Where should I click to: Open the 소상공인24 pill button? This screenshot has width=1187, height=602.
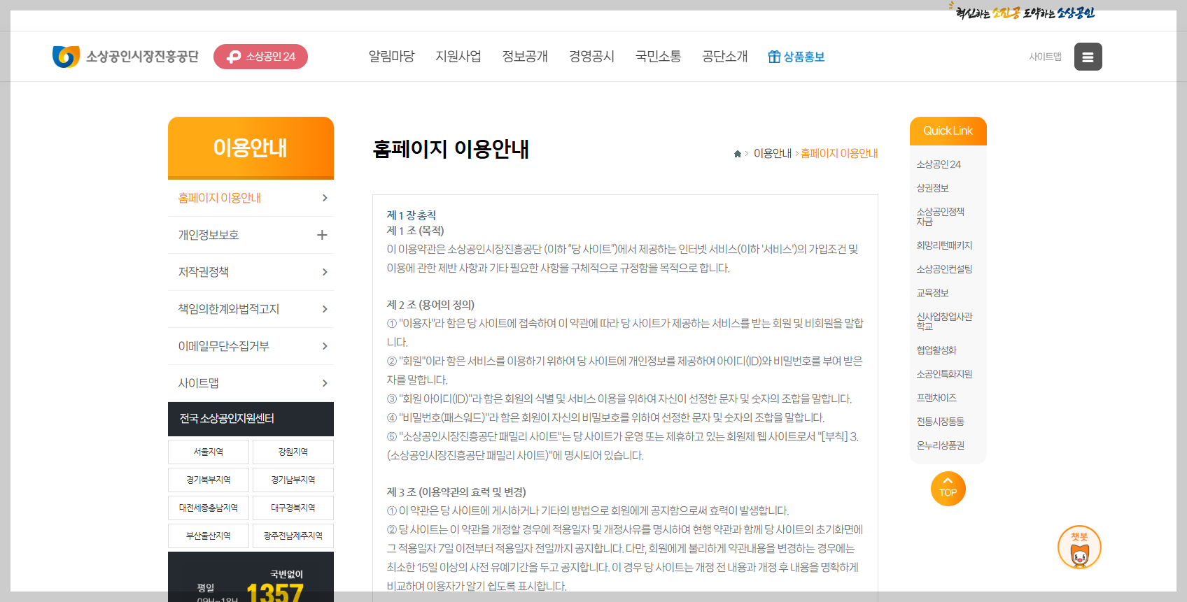coord(260,57)
